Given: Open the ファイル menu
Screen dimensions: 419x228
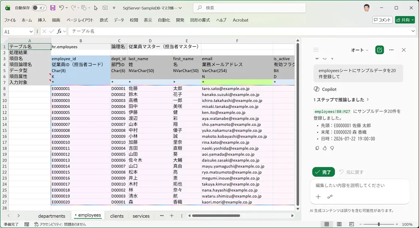Looking at the screenshot, I should point(10,20).
